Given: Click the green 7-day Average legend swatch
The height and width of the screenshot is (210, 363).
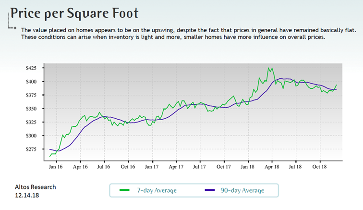Looking at the screenshot, I should pos(124,190).
